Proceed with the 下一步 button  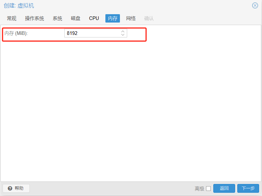[248, 188]
